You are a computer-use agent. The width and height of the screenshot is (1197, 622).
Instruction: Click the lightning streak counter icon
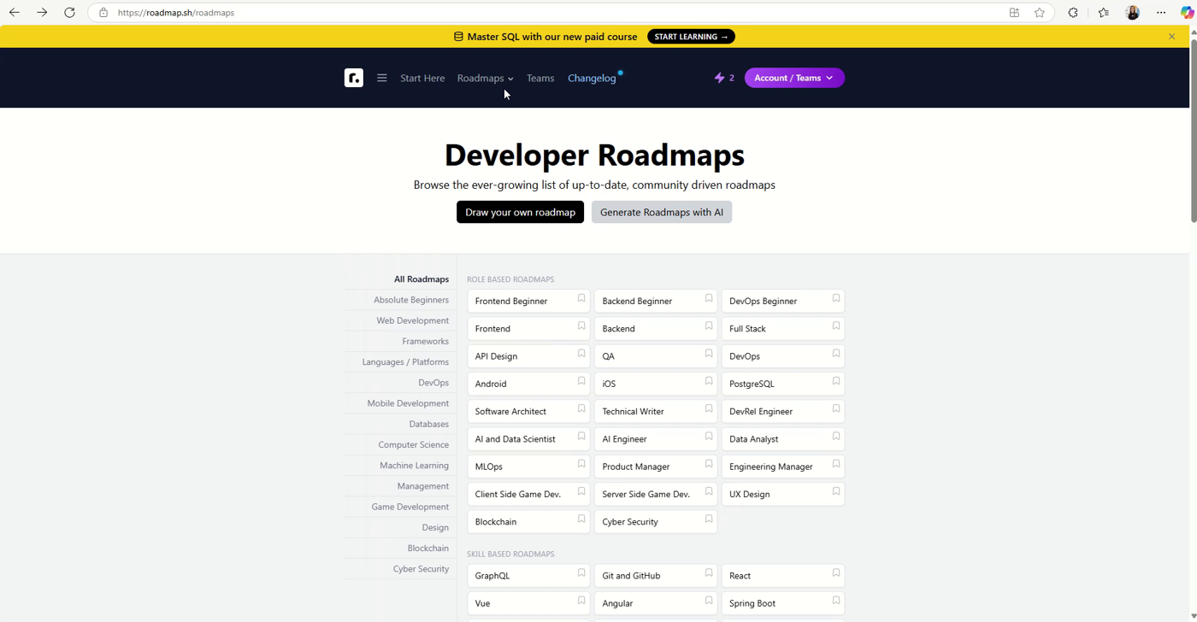click(724, 78)
